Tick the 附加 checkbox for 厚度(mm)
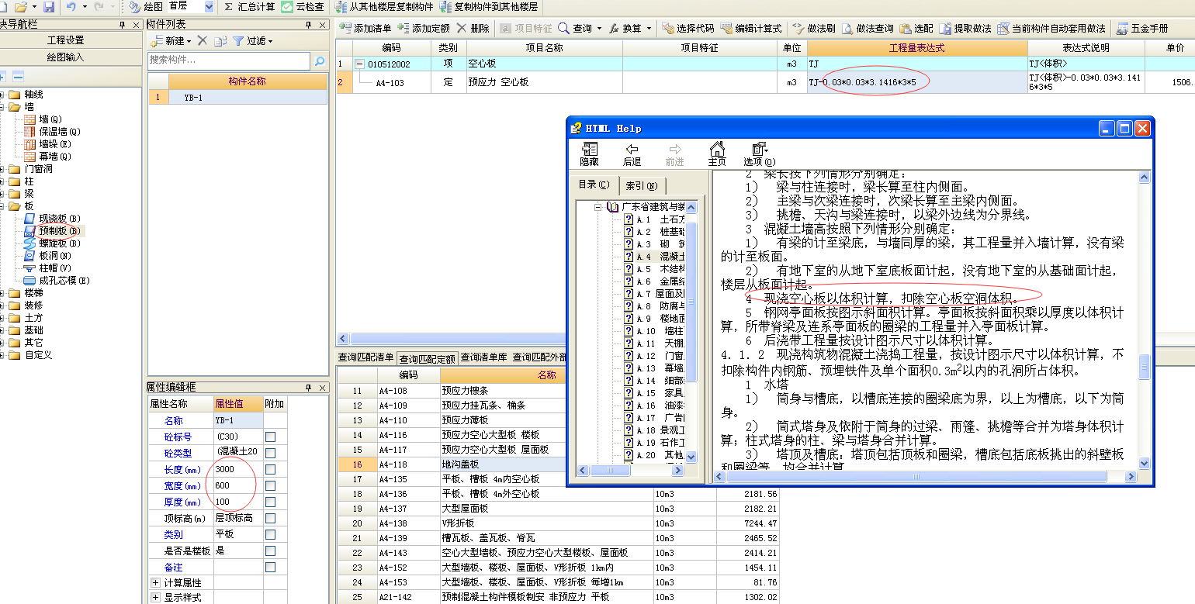This screenshot has width=1195, height=604. (270, 502)
